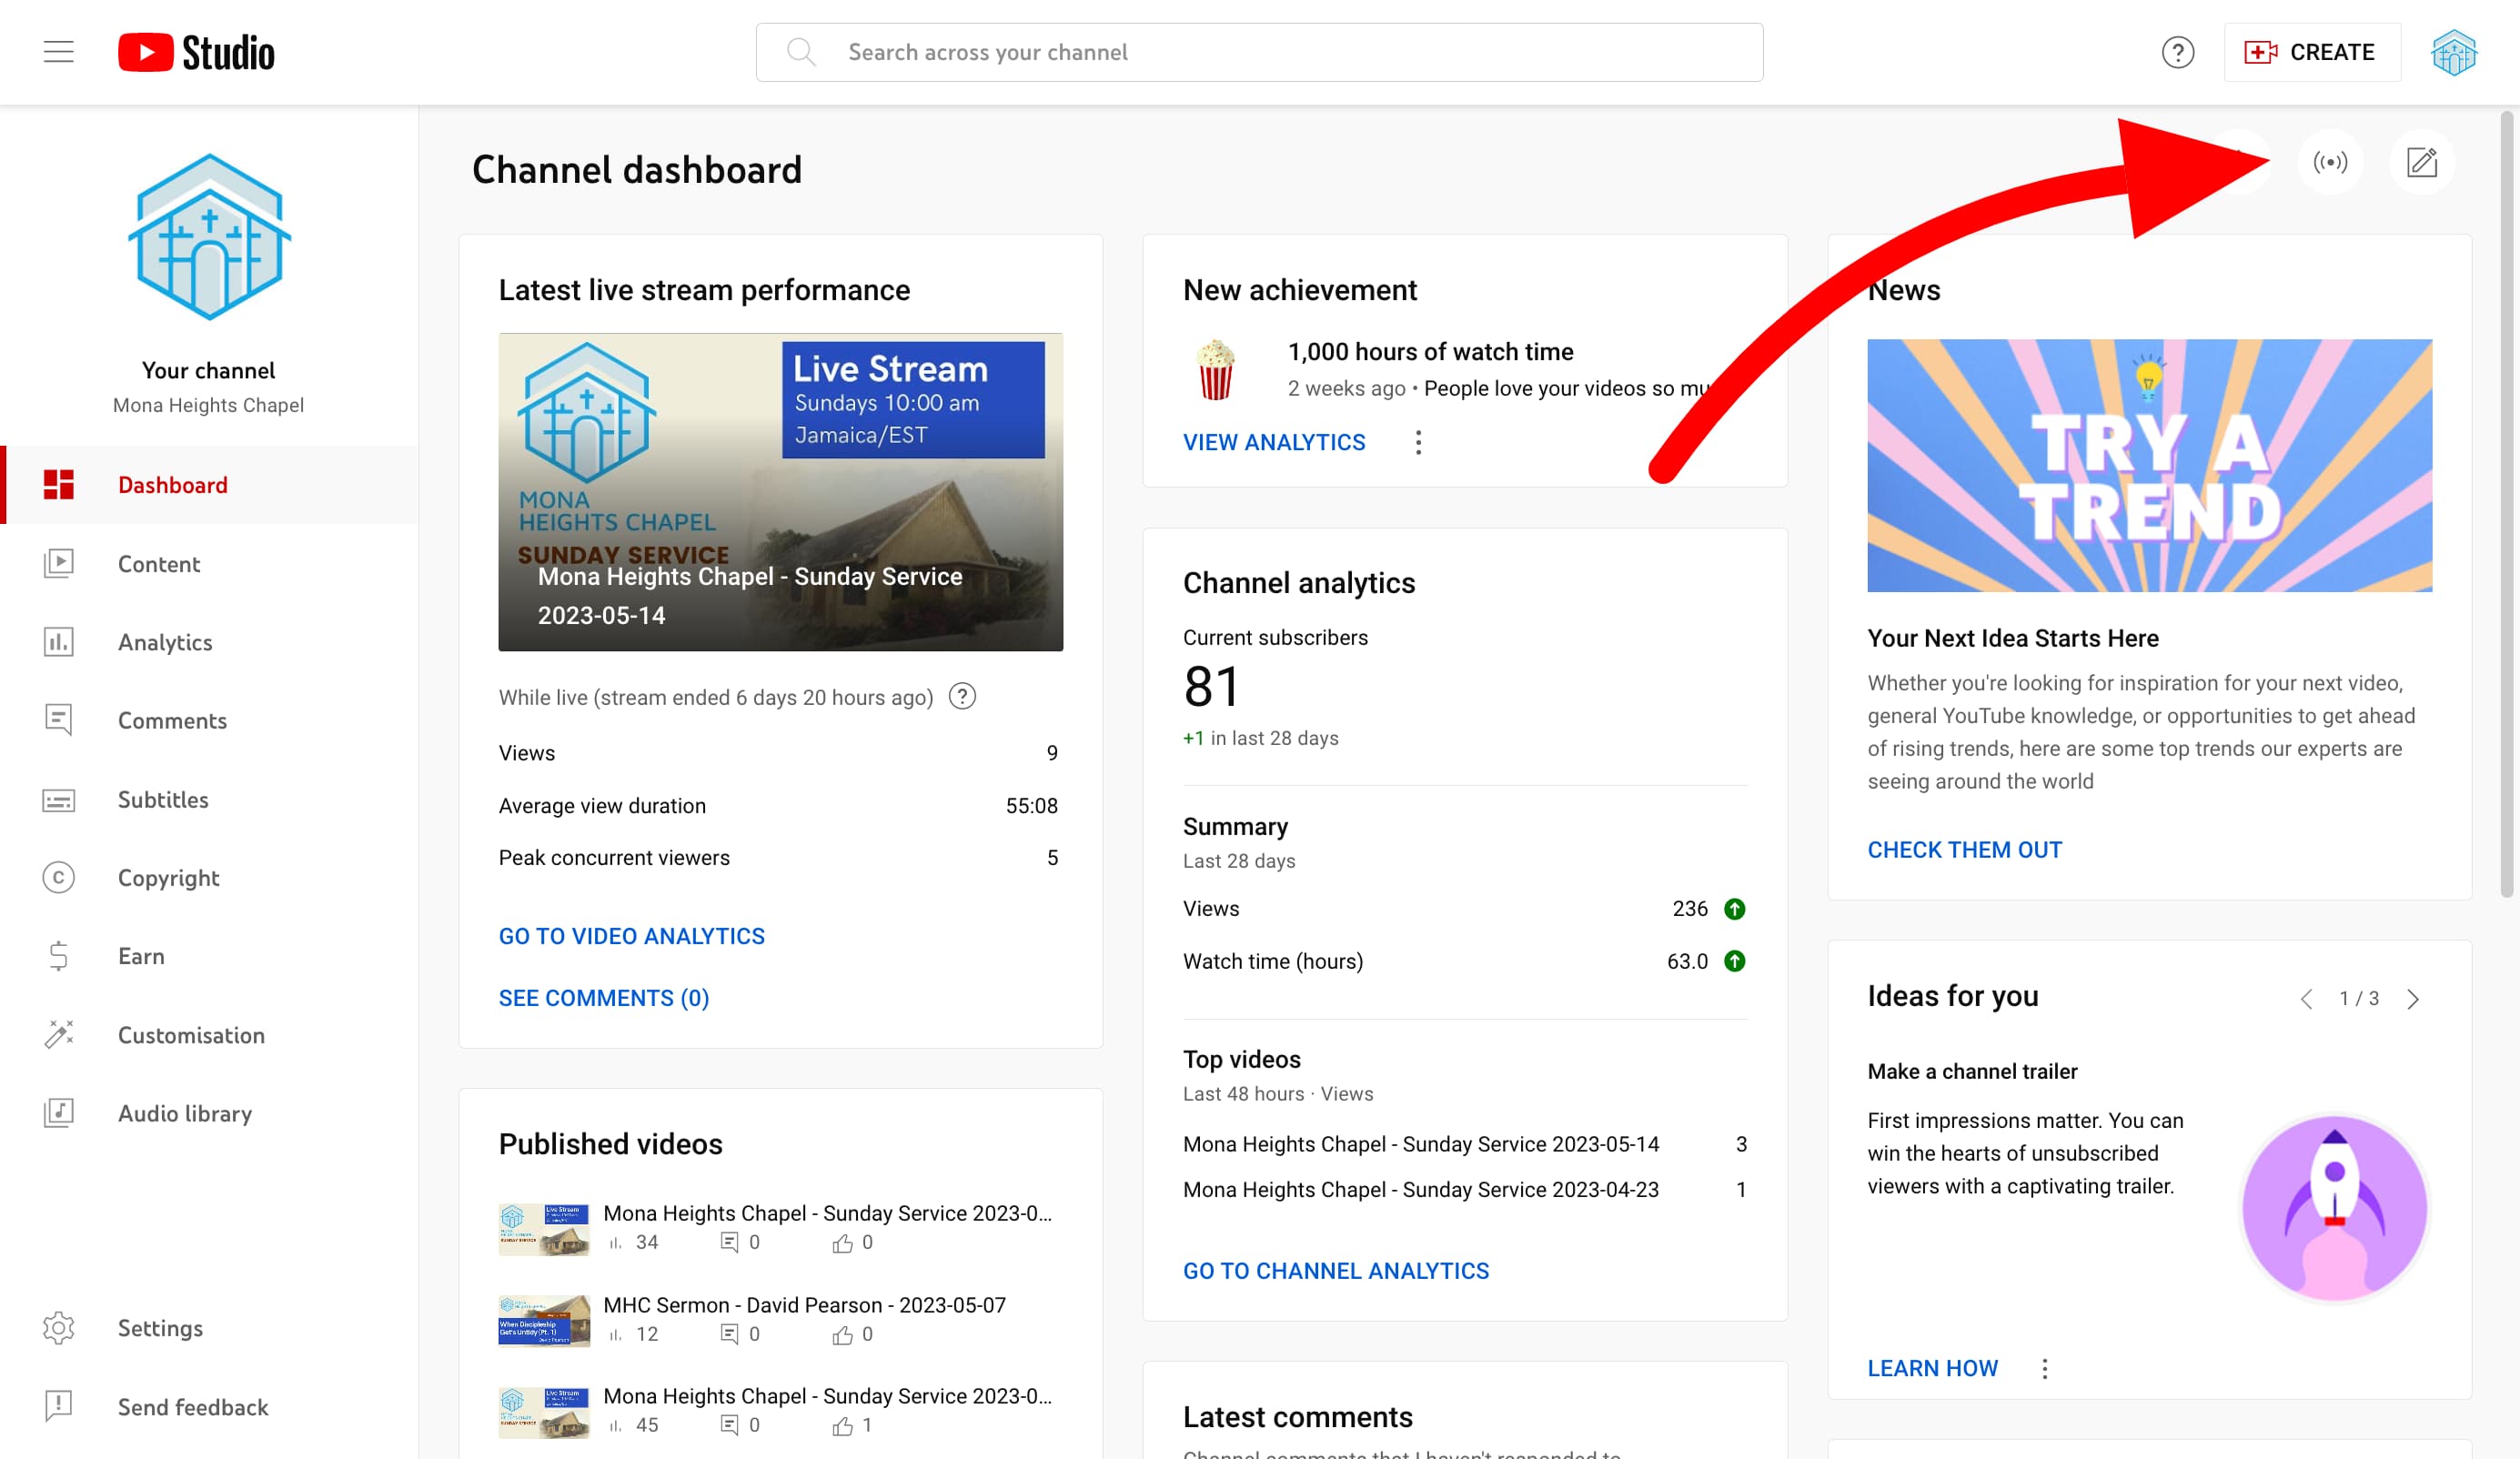Open the Content section in sidebar

(x=159, y=564)
